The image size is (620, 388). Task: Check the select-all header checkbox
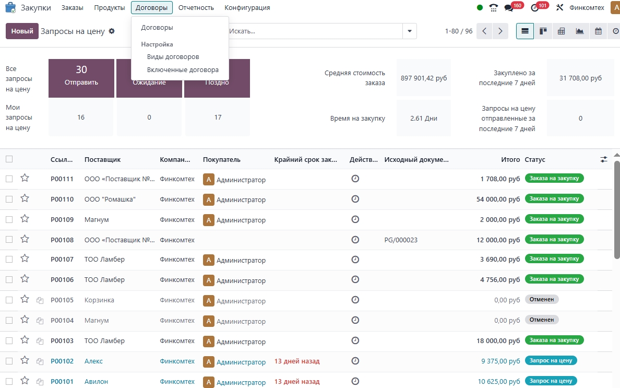[x=9, y=159]
